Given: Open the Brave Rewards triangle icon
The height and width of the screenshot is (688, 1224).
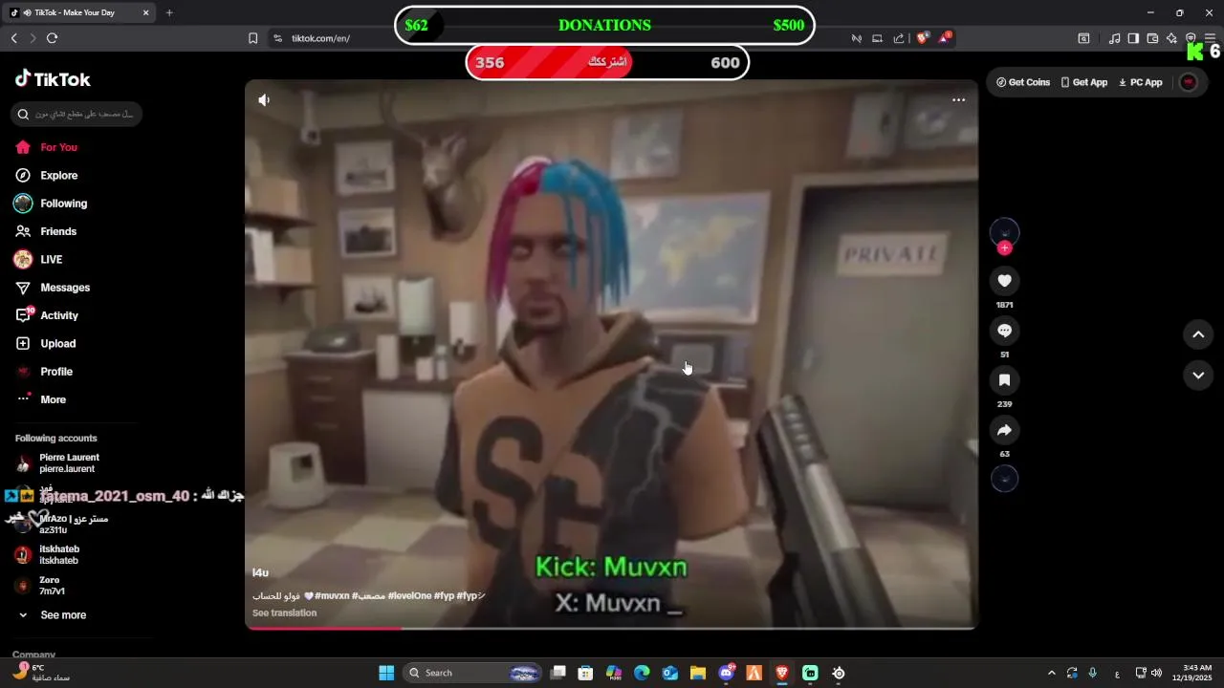Looking at the screenshot, I should point(945,38).
